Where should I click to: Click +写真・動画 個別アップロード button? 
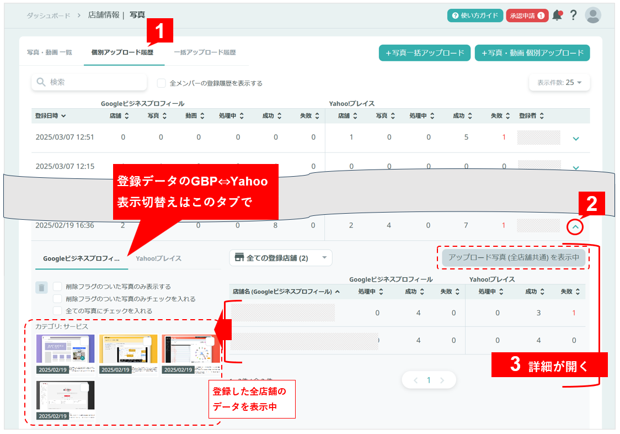click(x=532, y=53)
